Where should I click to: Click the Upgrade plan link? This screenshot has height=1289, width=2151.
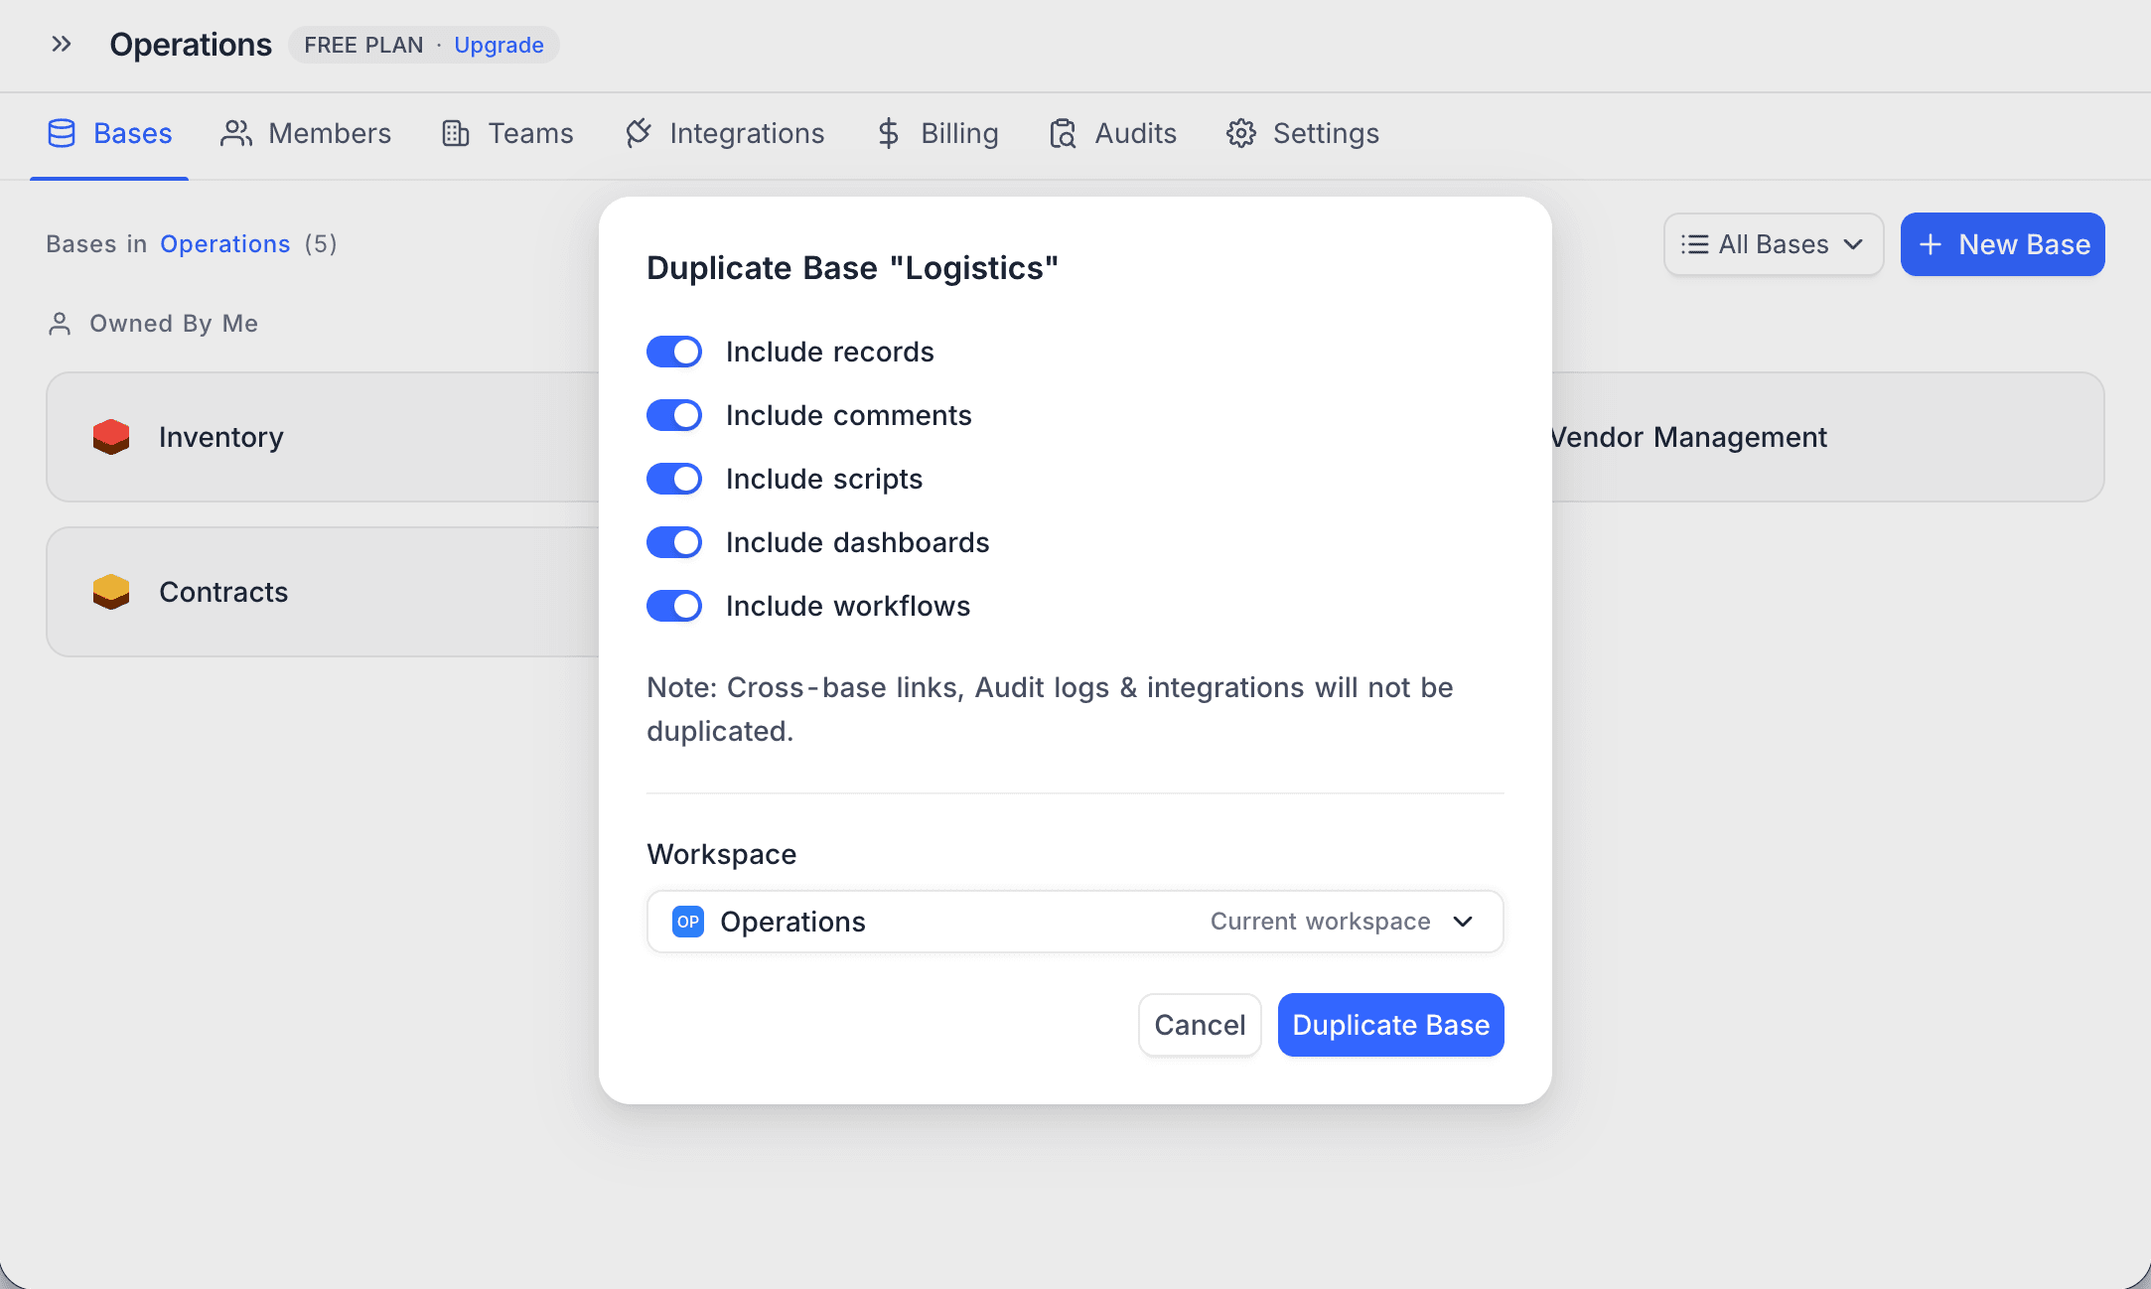click(x=499, y=45)
